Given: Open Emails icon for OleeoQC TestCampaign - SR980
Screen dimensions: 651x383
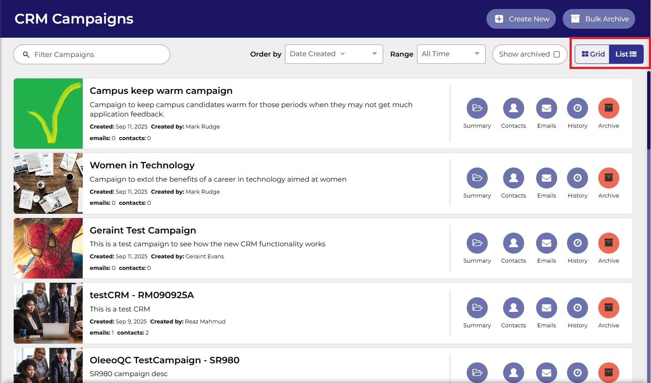Looking at the screenshot, I should tap(546, 372).
